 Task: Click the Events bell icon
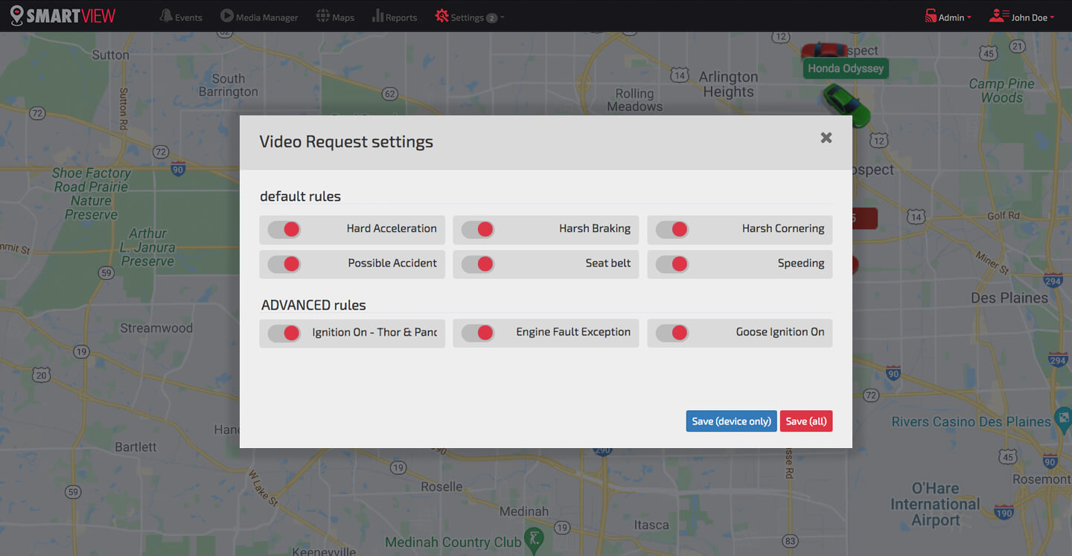(x=166, y=16)
